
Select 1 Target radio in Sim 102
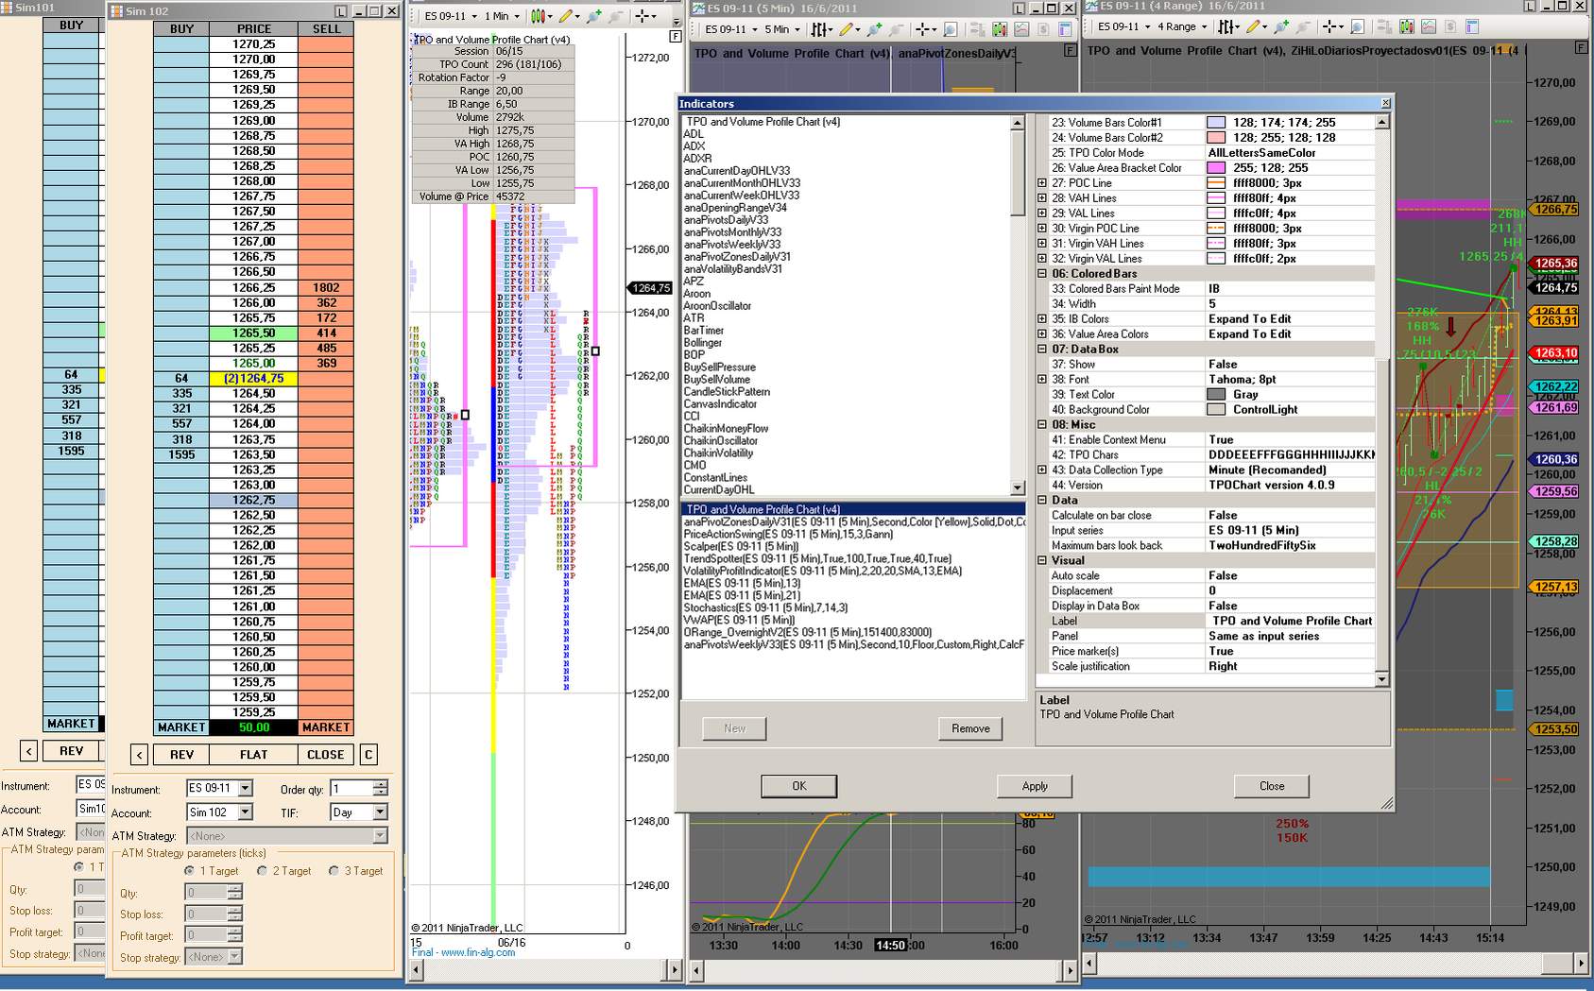(190, 871)
